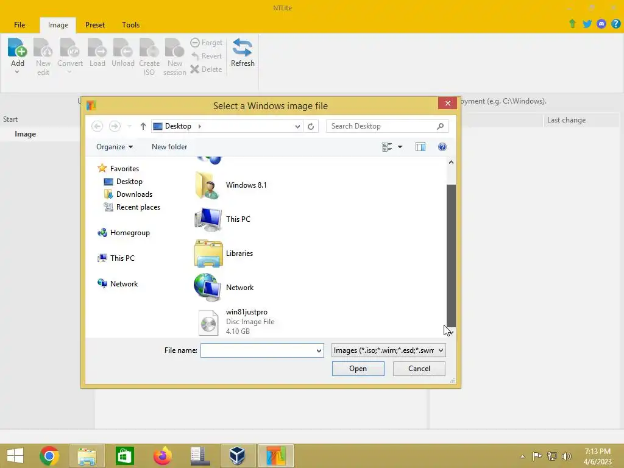Click Revert in the ribbon
Viewport: 624px width, 468px height.
(x=206, y=56)
